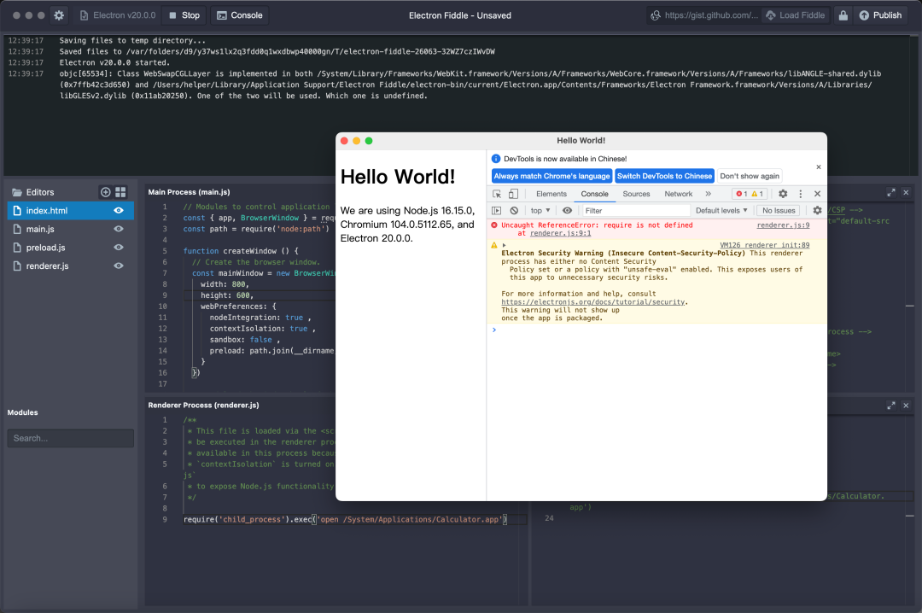Screen dimensions: 922x613
Task: Create a live expression with eye icon
Action: 567,211
